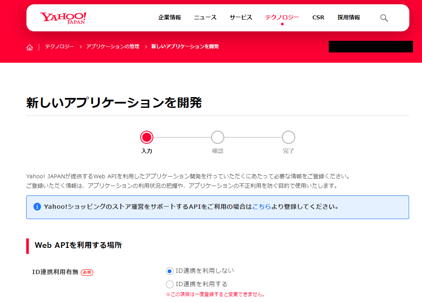The width and height of the screenshot is (422, 302).
Task: Click the blue info icon in the notice box
Action: coord(38,207)
